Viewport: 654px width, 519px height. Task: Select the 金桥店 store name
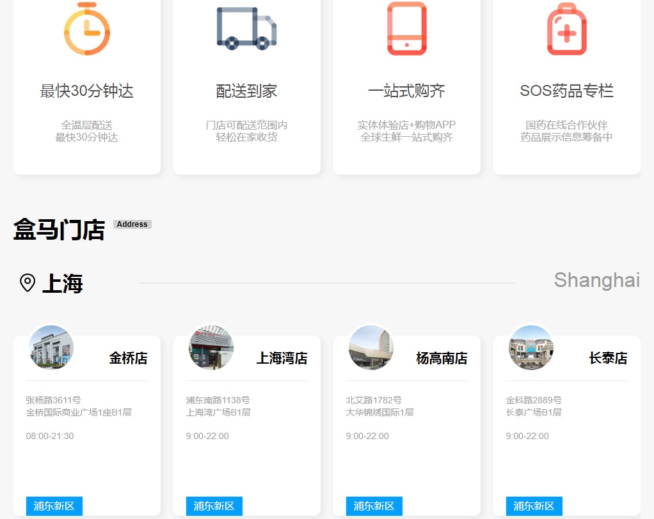(x=129, y=358)
